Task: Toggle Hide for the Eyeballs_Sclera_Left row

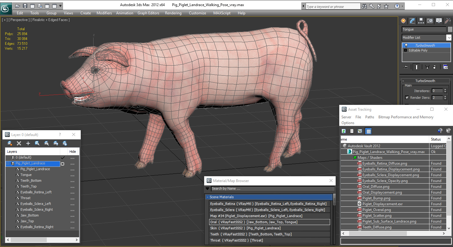Action: 72,204
